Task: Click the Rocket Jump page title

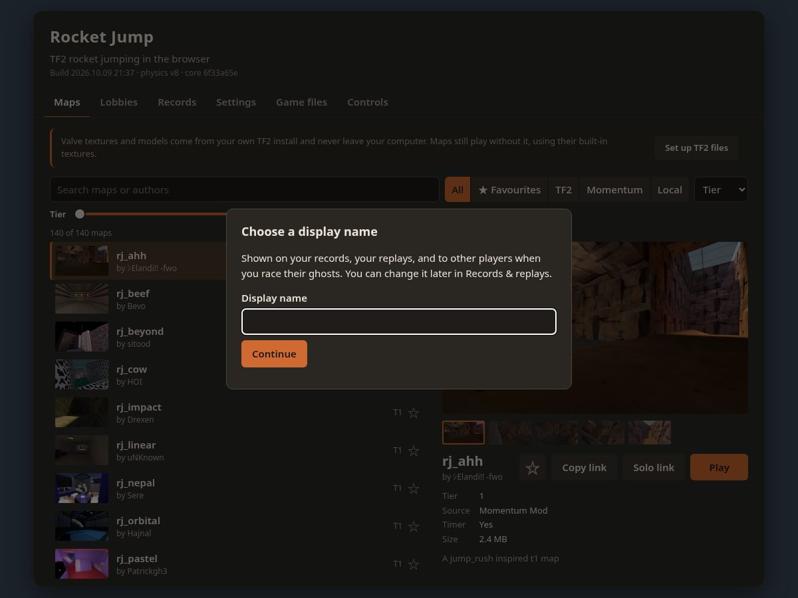Action: (102, 37)
